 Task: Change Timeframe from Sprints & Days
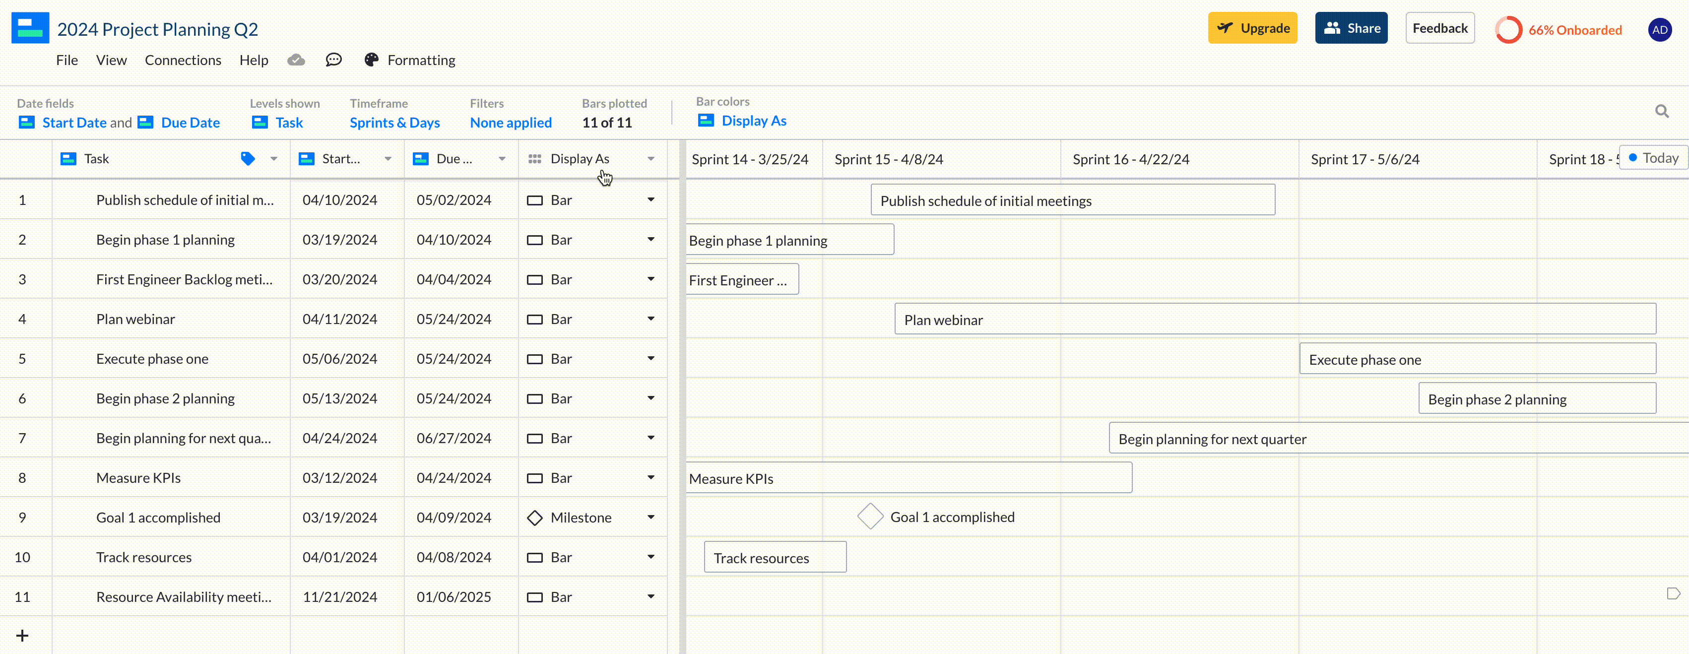395,122
